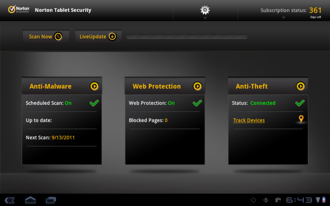Click the orange location pin icon
The width and height of the screenshot is (330, 206).
(x=301, y=119)
